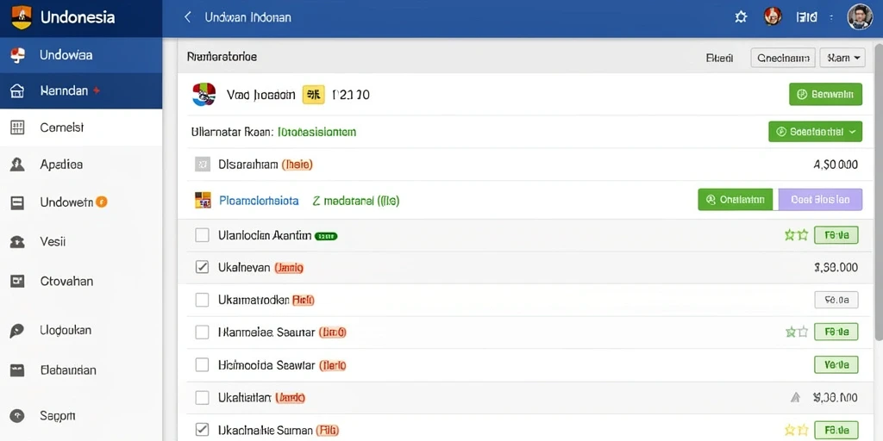Screen dimensions: 883x441
Task: Click the Vesii phone icon
Action: click(x=17, y=242)
